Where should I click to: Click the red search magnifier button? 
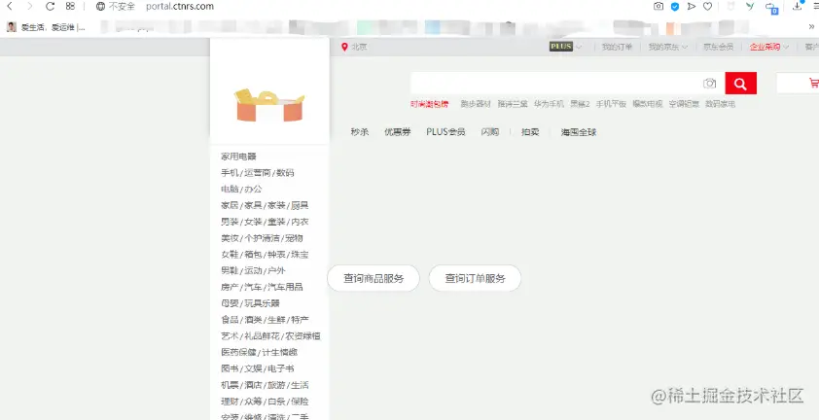click(x=740, y=83)
